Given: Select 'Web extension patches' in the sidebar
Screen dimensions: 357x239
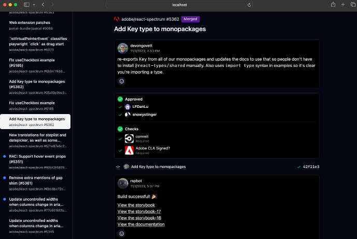Looking at the screenshot, I should pos(28,22).
